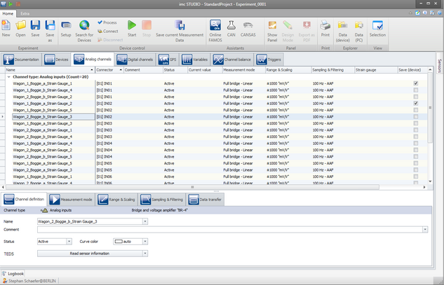Expand the channel Name combo box
Screen dimensions: 444x285
[145, 221]
